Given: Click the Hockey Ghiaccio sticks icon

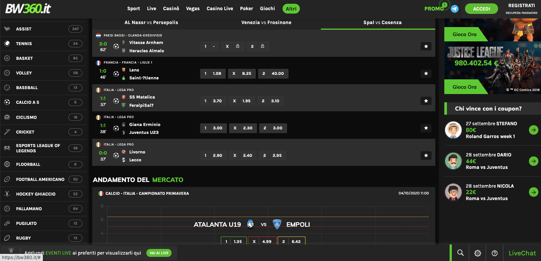Looking at the screenshot, I should [x=7, y=194].
